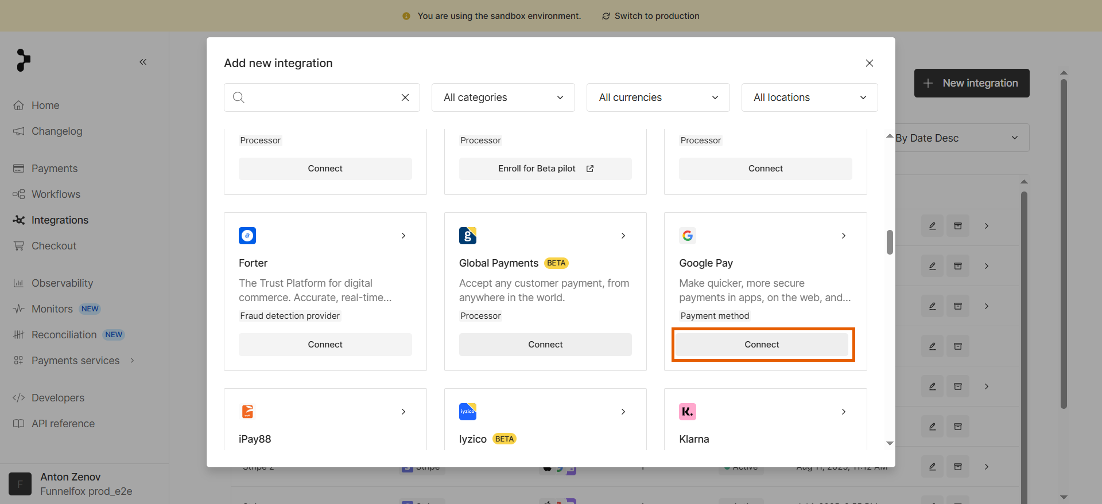
Task: Focus the integration search field
Action: click(322, 97)
